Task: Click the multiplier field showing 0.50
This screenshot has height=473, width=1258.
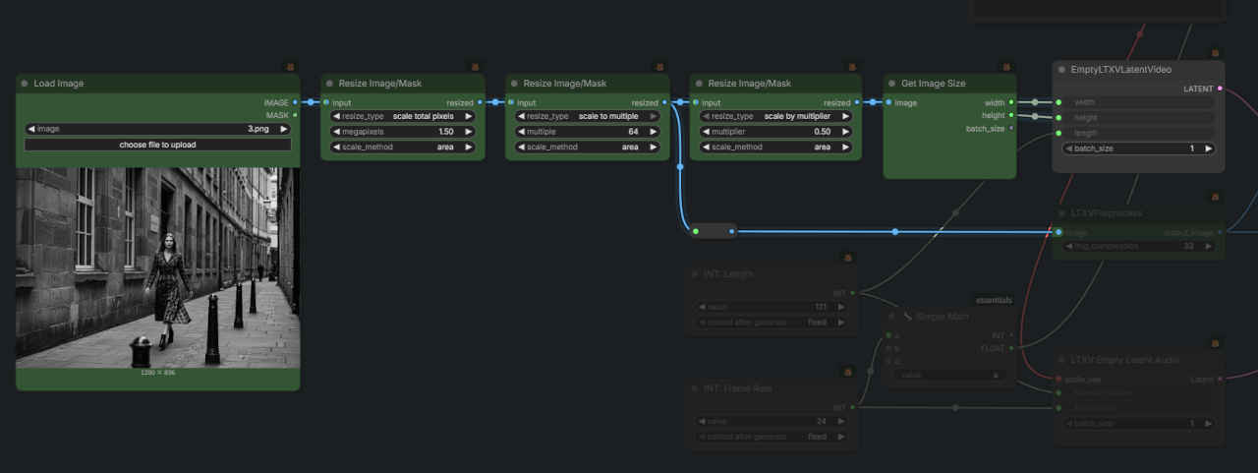Action: point(771,131)
